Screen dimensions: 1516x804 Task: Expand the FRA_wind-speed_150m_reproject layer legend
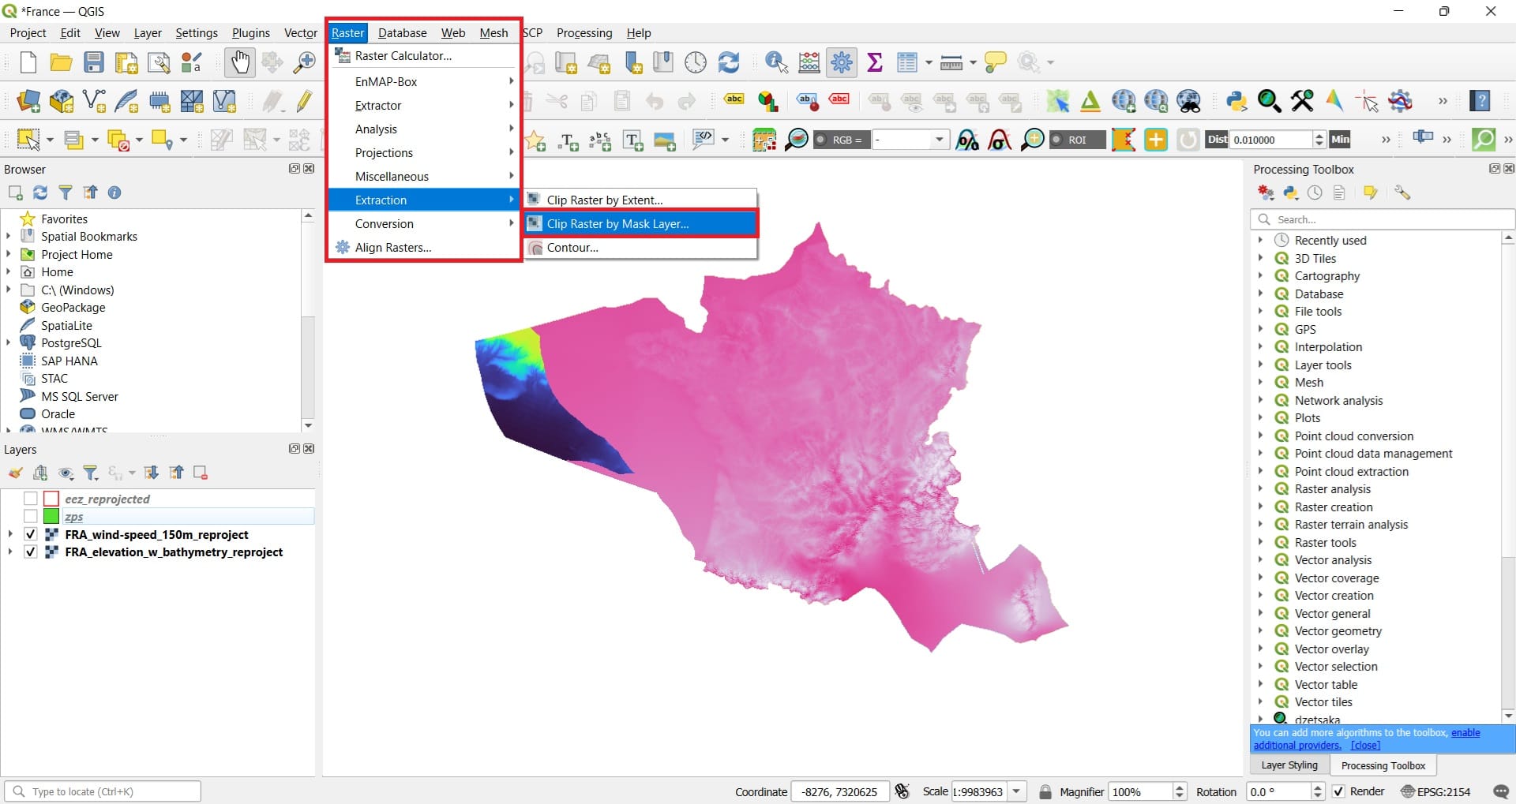[x=10, y=534]
